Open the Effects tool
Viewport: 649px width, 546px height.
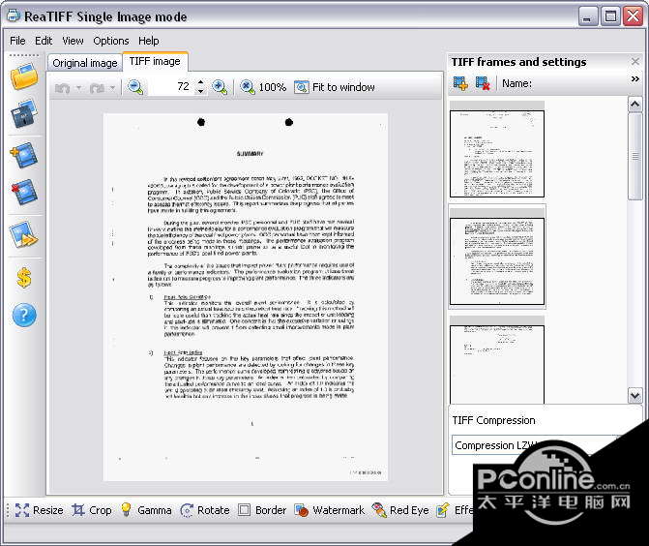click(455, 510)
